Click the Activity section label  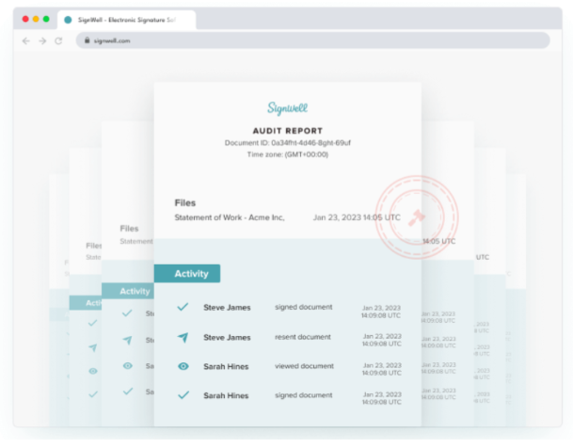point(192,274)
